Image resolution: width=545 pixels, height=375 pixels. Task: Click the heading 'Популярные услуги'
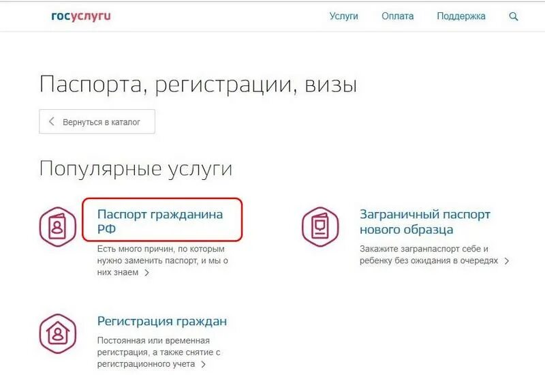136,169
